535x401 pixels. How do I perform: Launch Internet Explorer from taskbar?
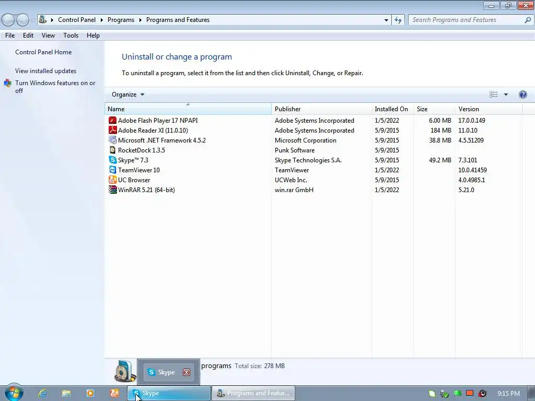point(42,393)
